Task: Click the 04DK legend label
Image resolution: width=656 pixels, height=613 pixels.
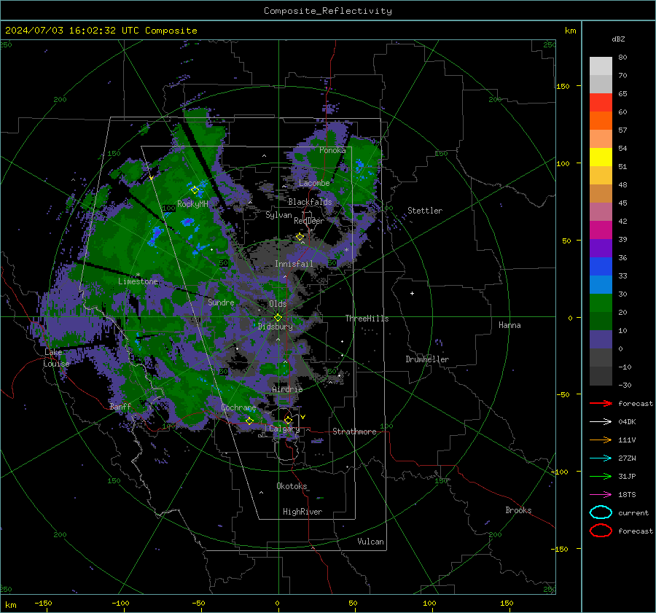Action: 627,422
